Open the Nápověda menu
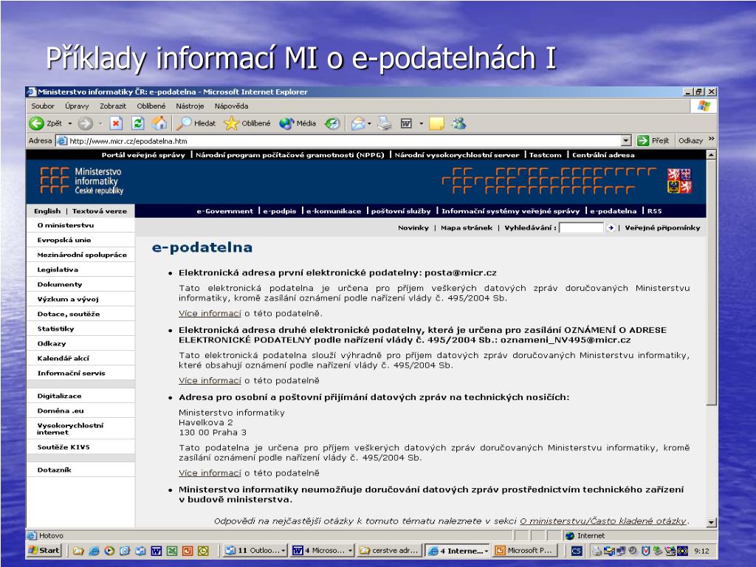 (x=231, y=106)
